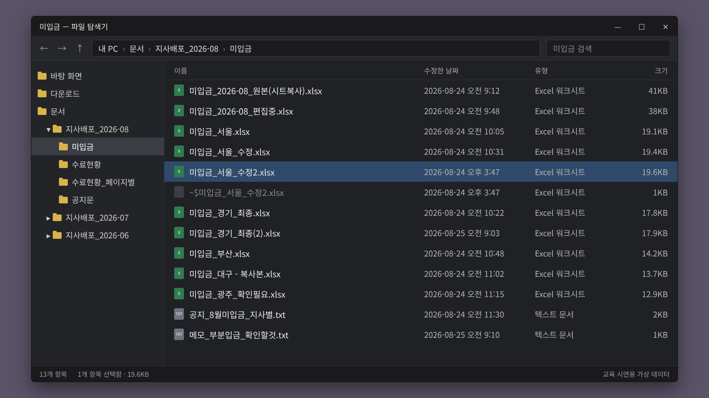Click 내 PC in the breadcrumb
Screen dimensions: 709x398
click(x=108, y=49)
